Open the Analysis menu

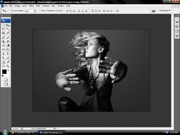[x=46, y=6]
